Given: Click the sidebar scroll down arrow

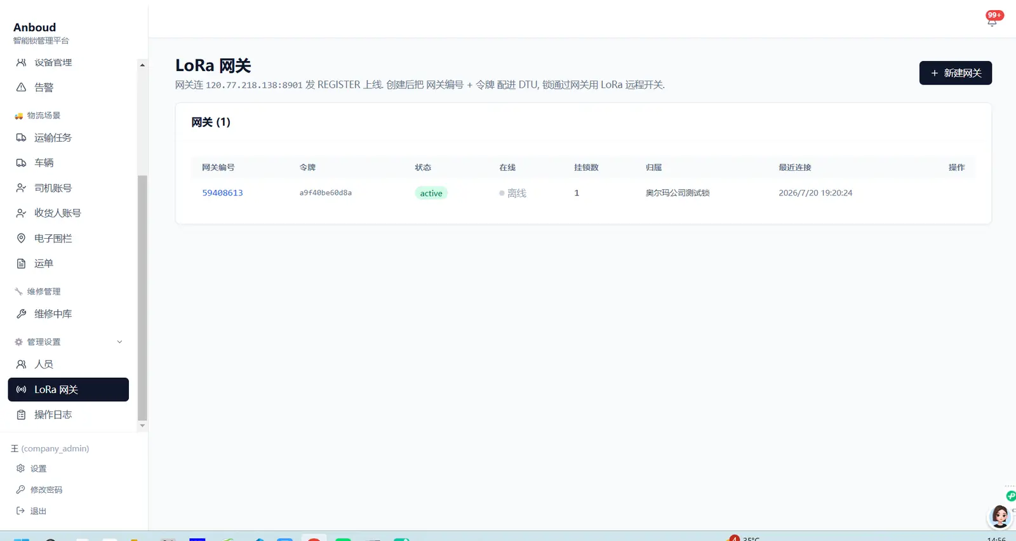Looking at the screenshot, I should pos(142,425).
